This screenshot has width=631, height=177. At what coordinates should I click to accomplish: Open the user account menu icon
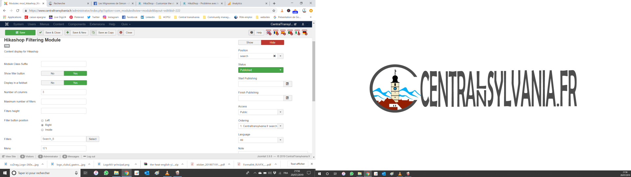303,24
